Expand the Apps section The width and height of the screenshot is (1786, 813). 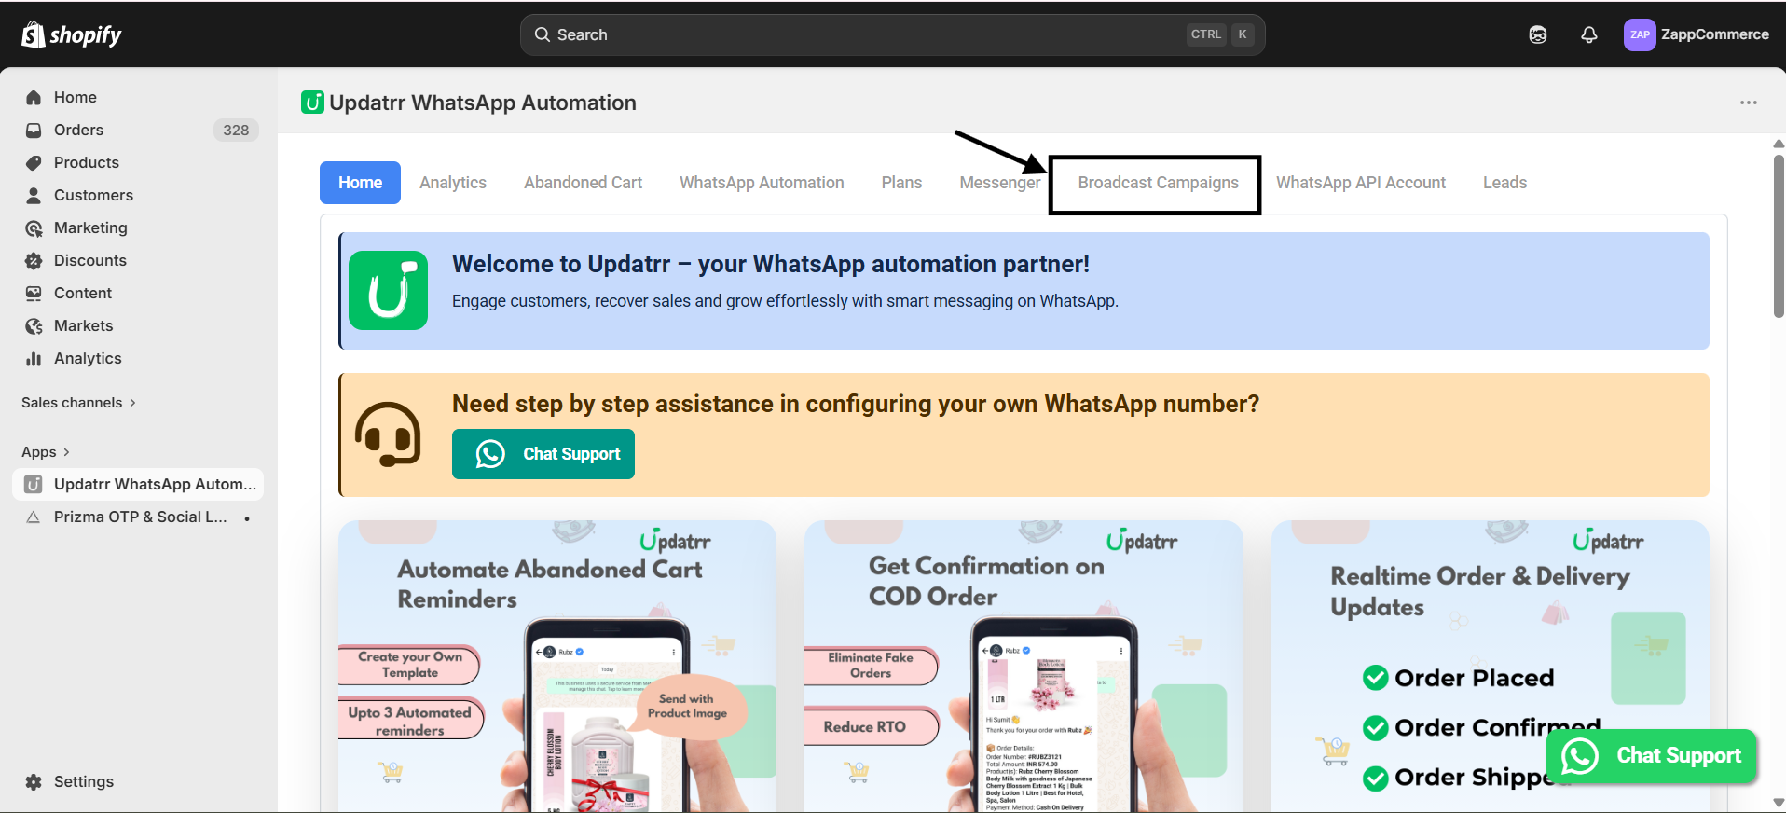pos(46,452)
